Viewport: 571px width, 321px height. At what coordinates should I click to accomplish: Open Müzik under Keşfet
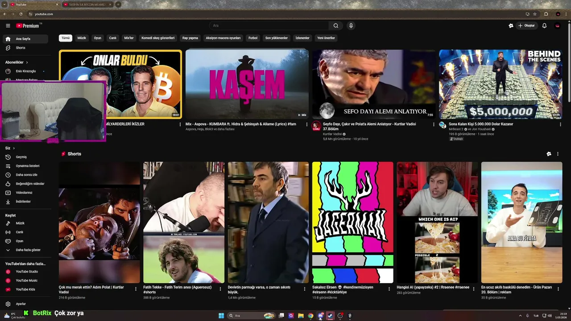[25, 223]
